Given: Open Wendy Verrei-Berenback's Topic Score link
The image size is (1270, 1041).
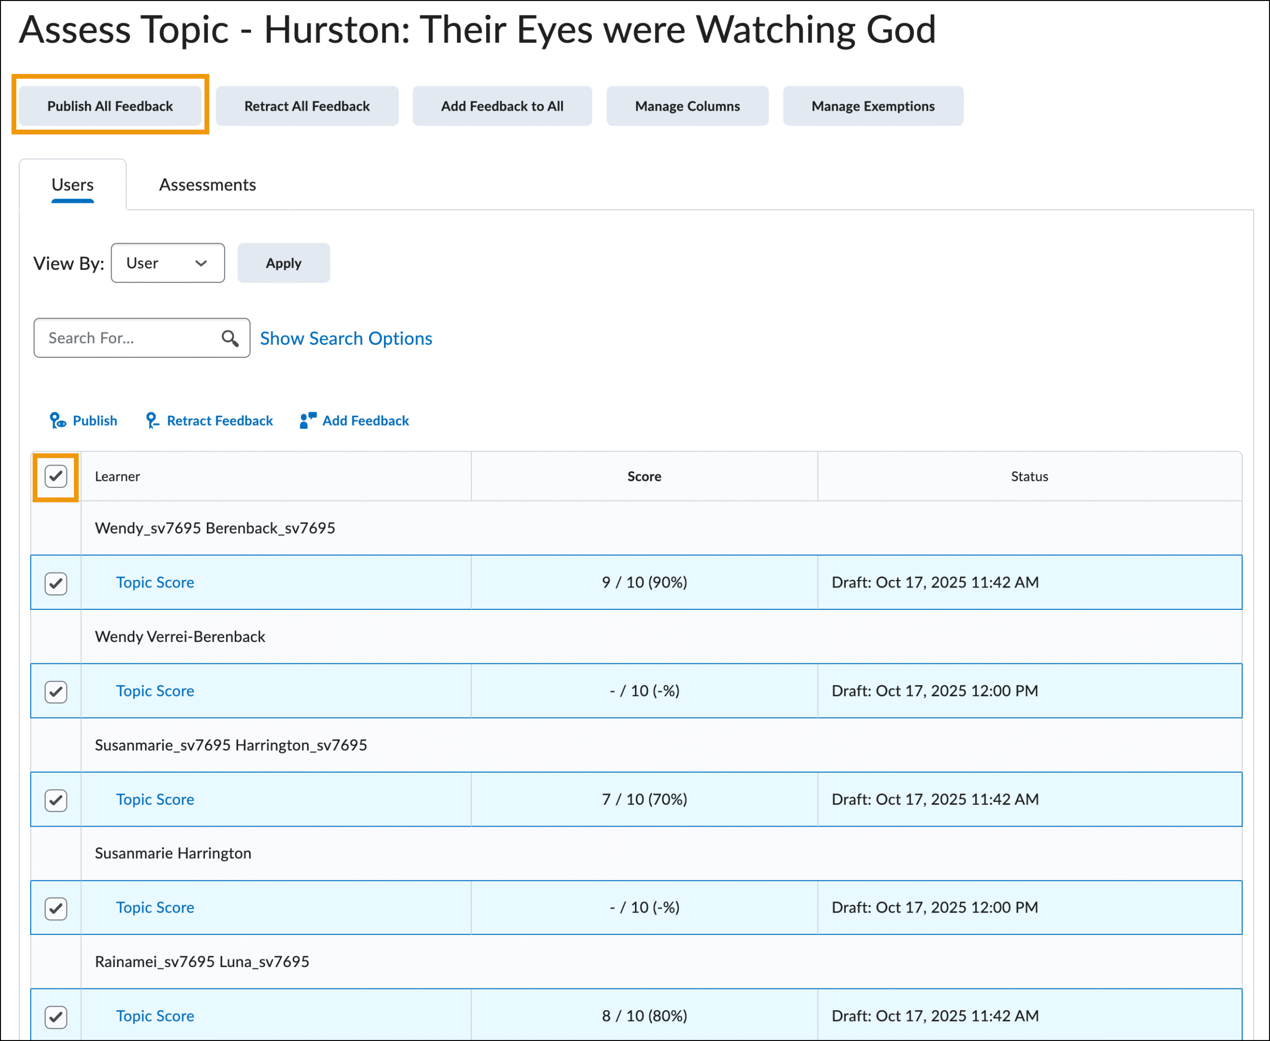Looking at the screenshot, I should (x=155, y=691).
